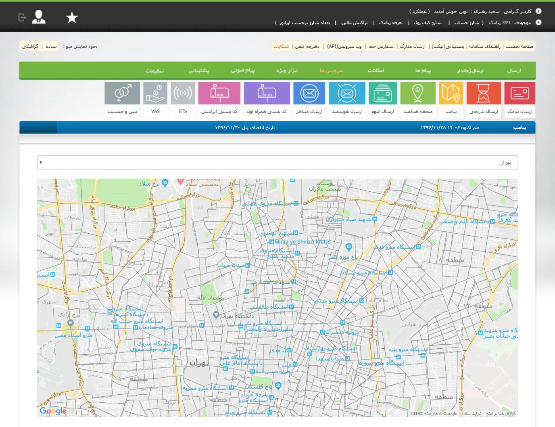Image resolution: width=555 pixels, height=427 pixels.
Task: Open the شکایات complaints link
Action: coord(281,46)
